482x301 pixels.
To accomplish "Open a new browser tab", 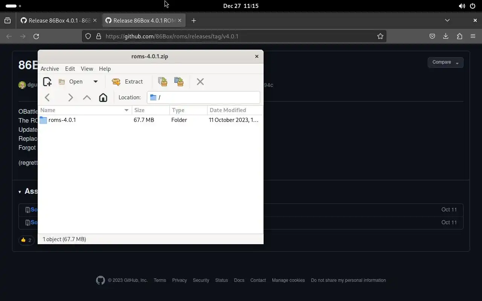I will click(x=194, y=21).
